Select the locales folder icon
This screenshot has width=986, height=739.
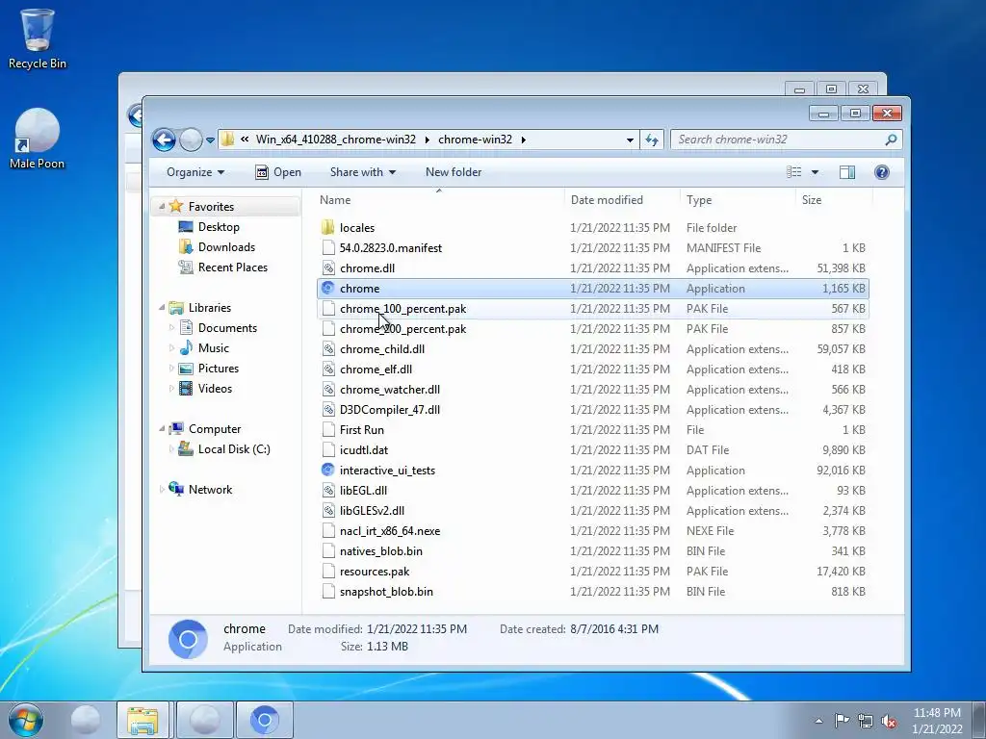pos(327,227)
